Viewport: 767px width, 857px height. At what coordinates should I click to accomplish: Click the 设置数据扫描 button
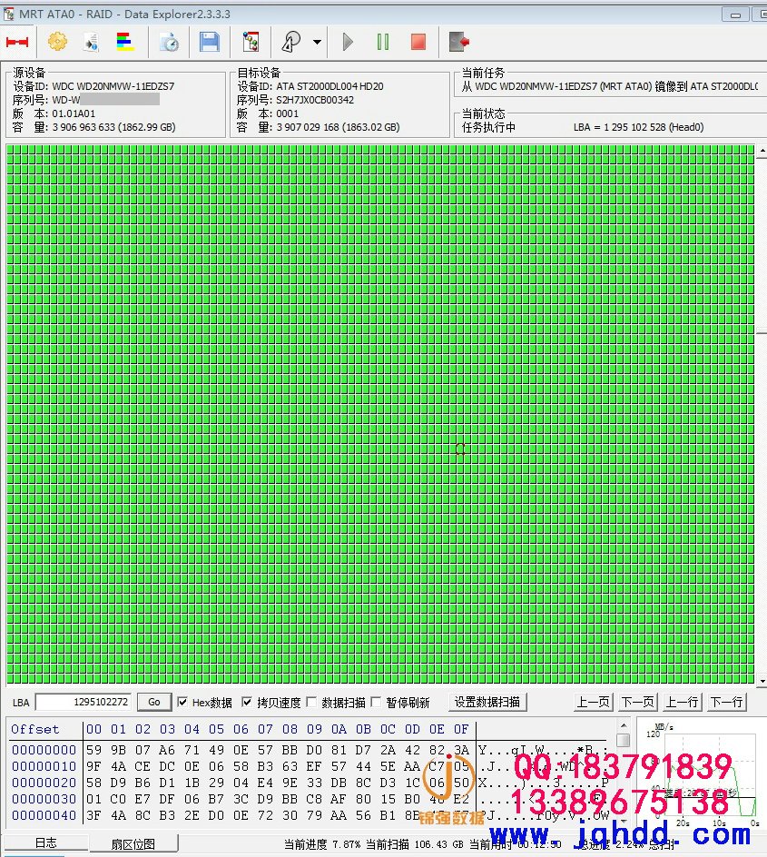[x=487, y=702]
